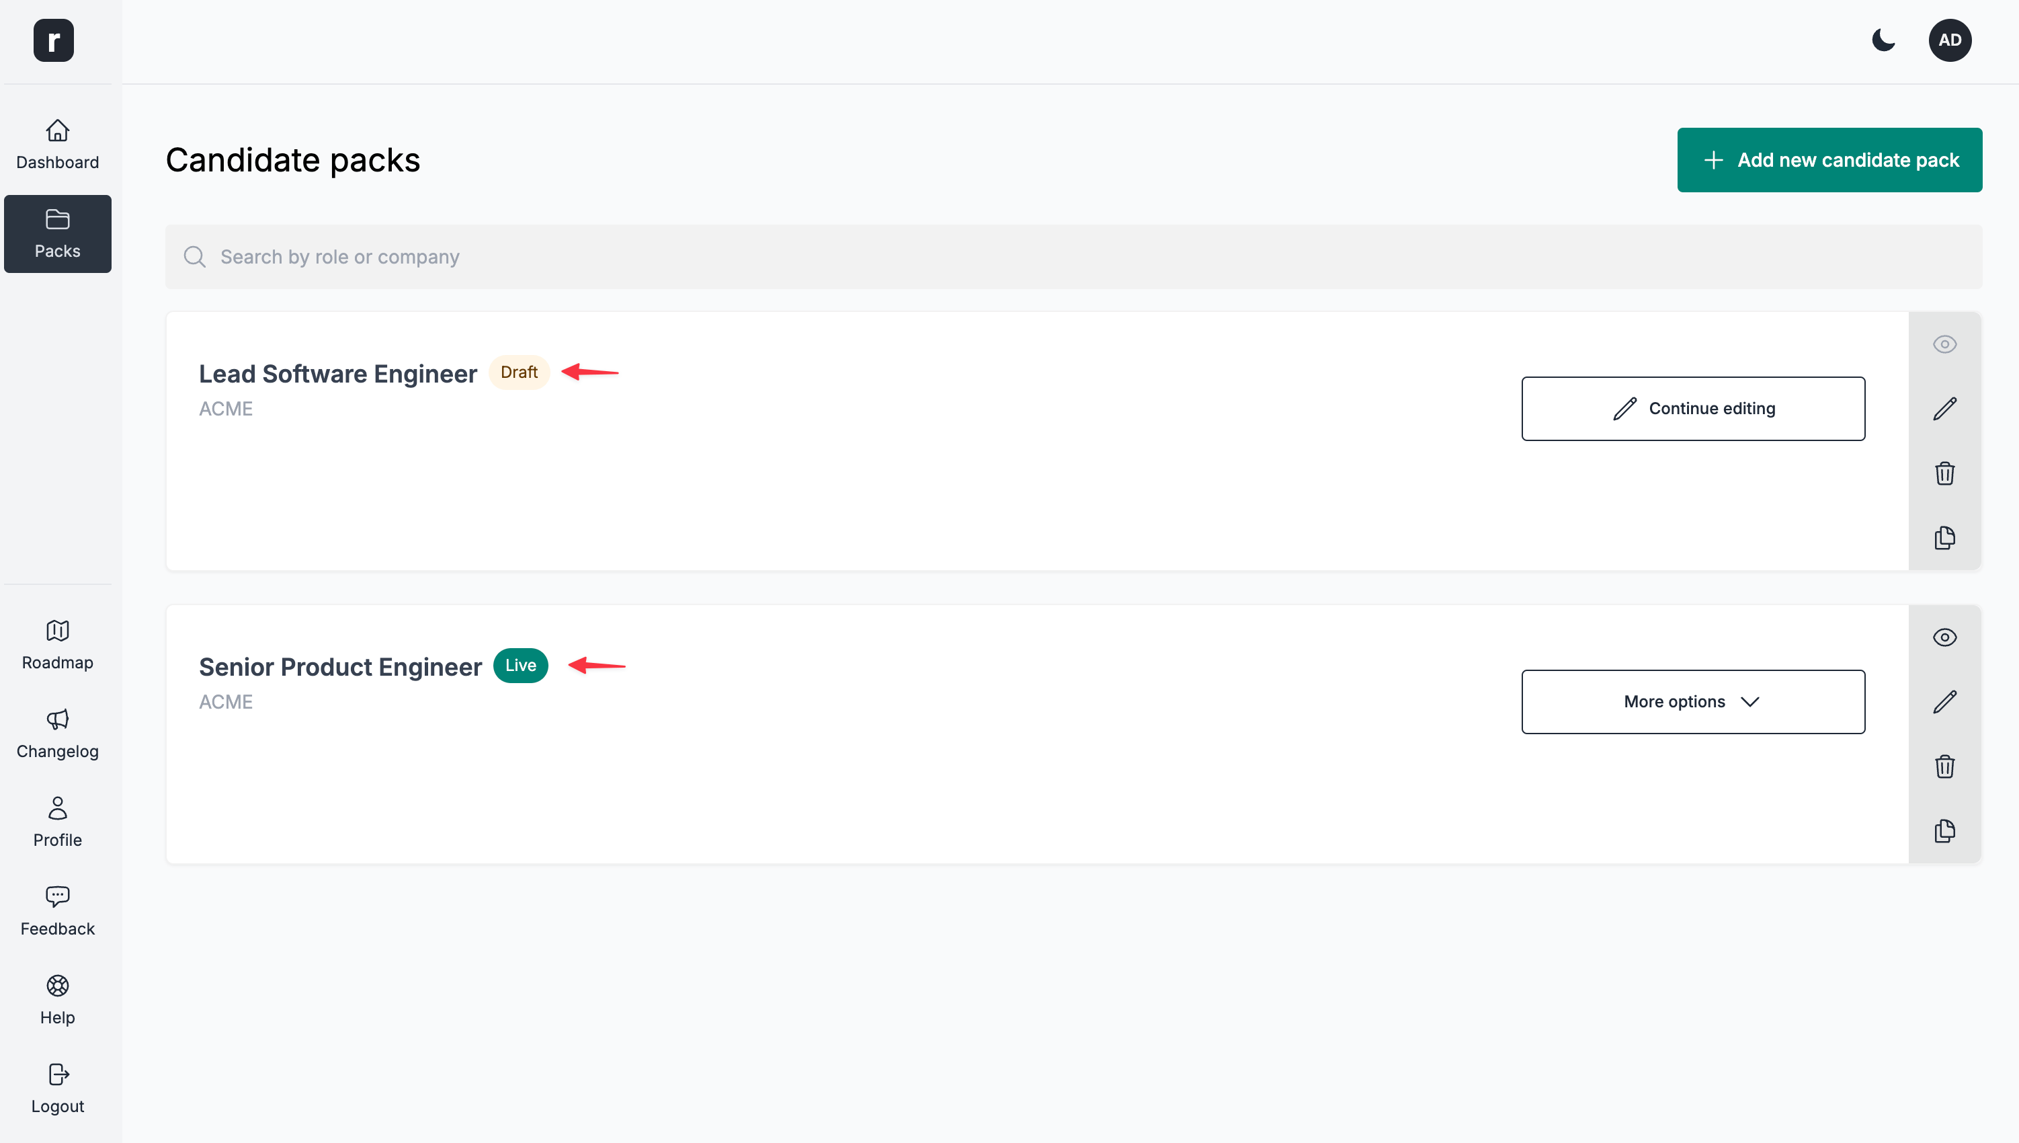Preview Lead Software Engineer pack via eye icon

[1945, 343]
